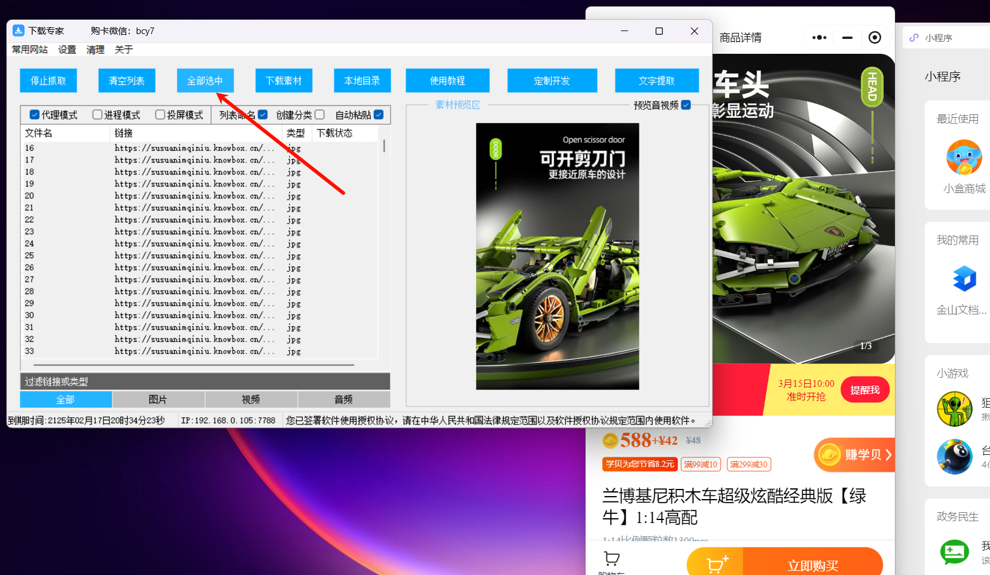Enable 投屏模式 checkbox
Image resolution: width=990 pixels, height=575 pixels.
(160, 115)
